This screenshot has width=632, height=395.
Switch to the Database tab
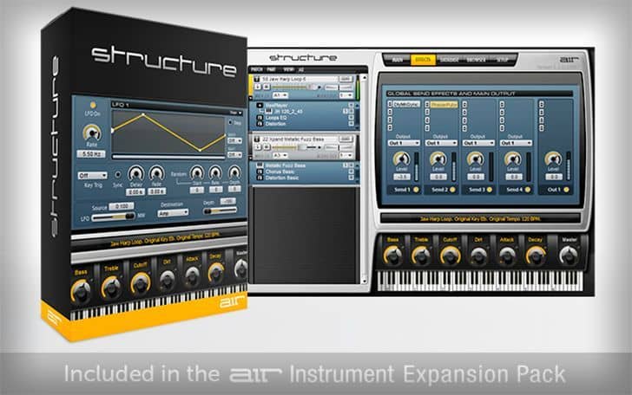pos(450,60)
